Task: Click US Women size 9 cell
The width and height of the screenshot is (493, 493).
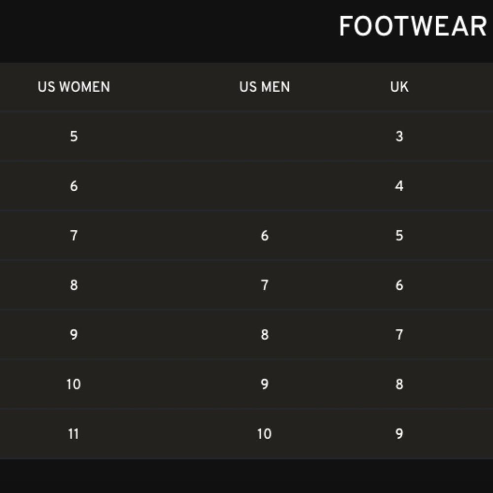Action: [74, 335]
